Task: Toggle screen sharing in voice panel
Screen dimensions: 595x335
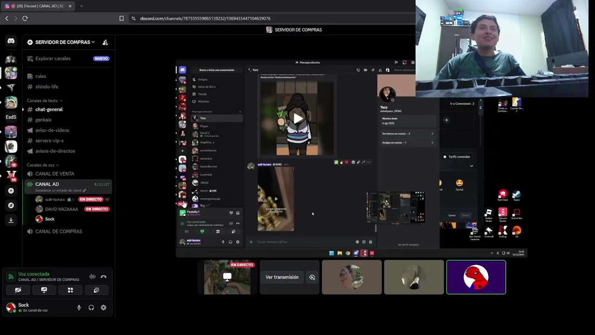Action: [x=44, y=290]
